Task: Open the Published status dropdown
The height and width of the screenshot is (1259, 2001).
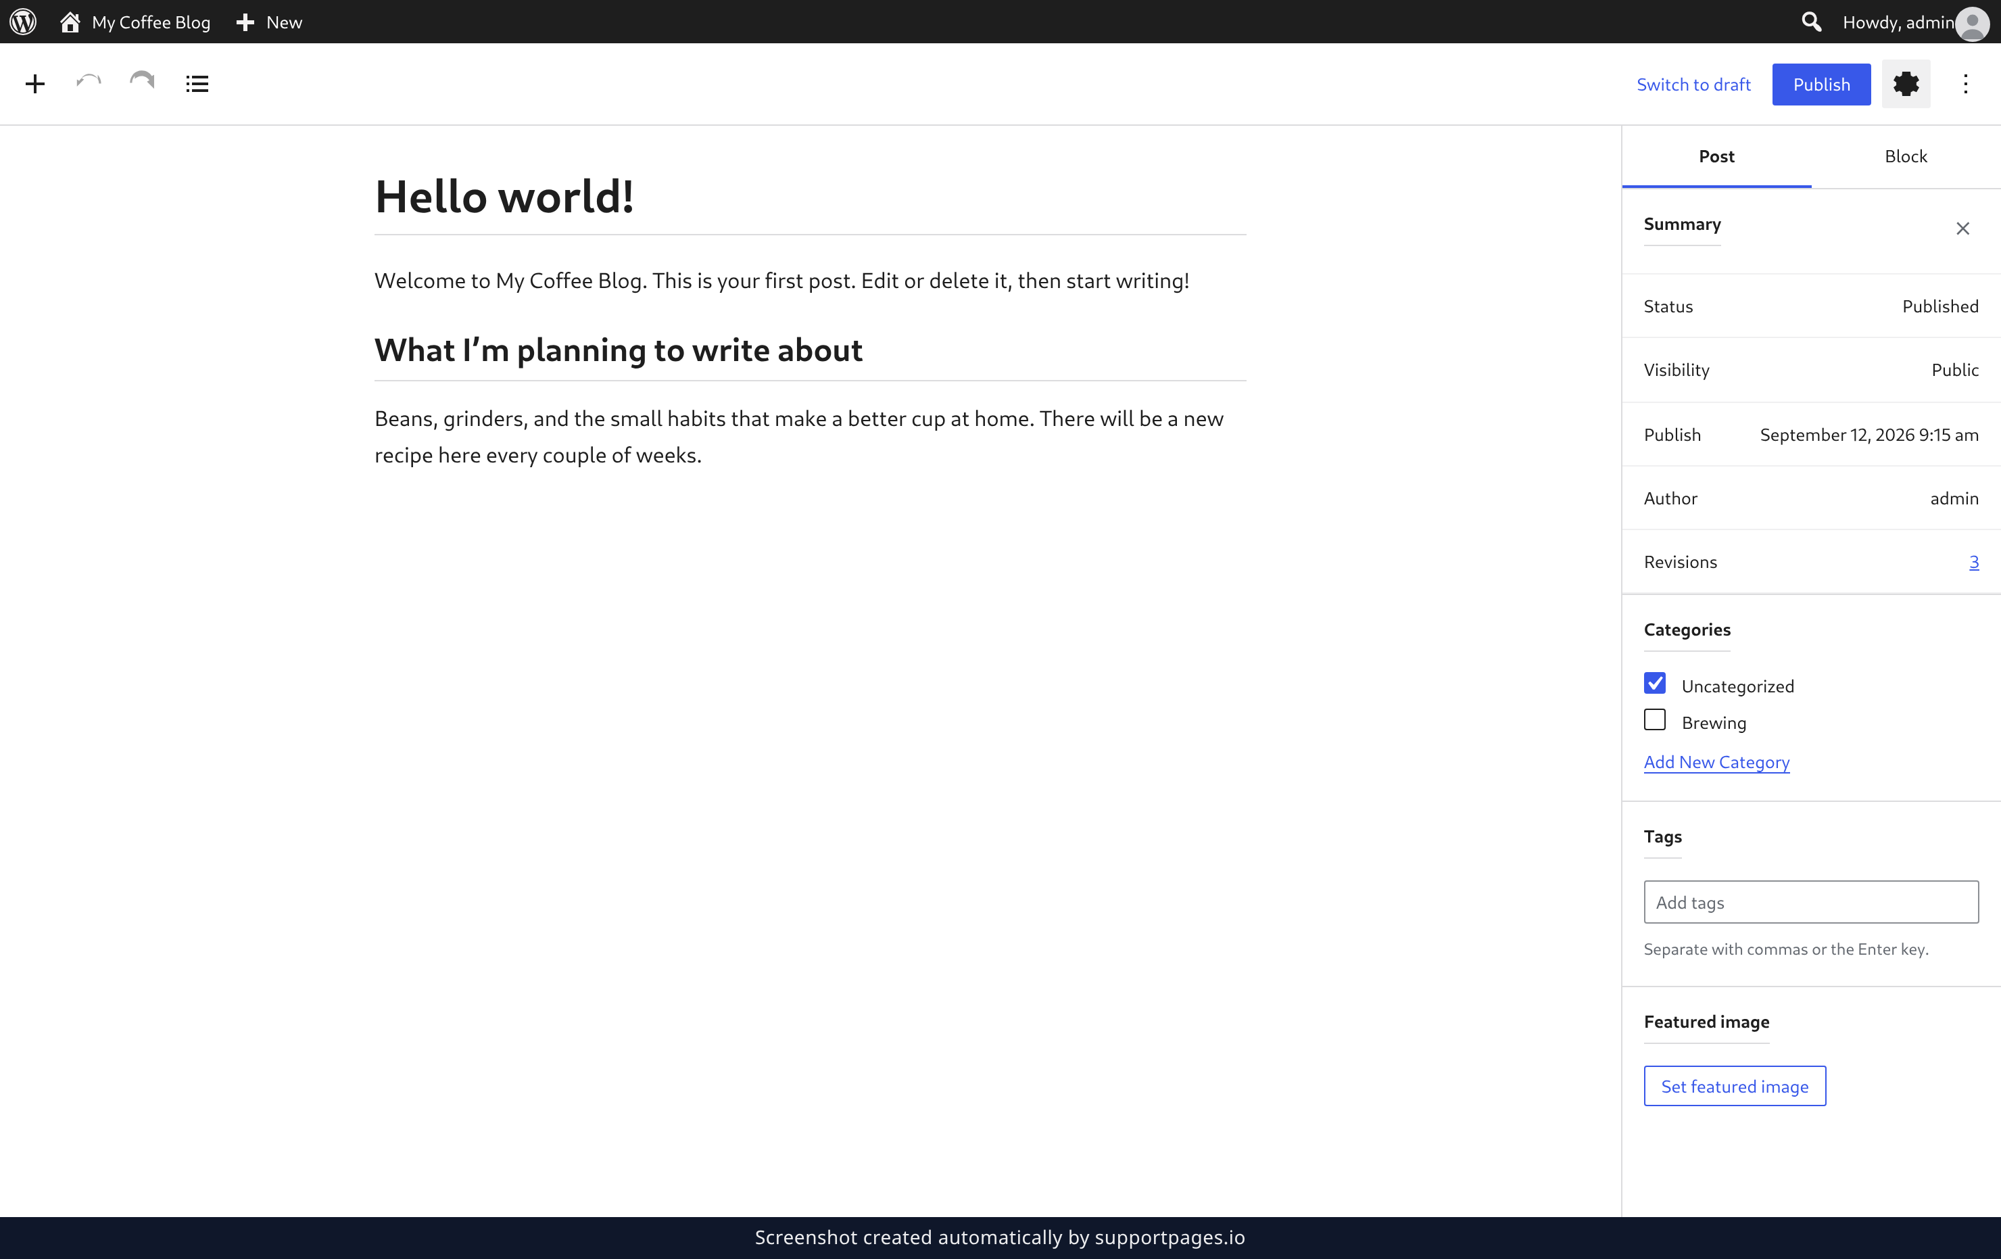Action: click(x=1940, y=306)
